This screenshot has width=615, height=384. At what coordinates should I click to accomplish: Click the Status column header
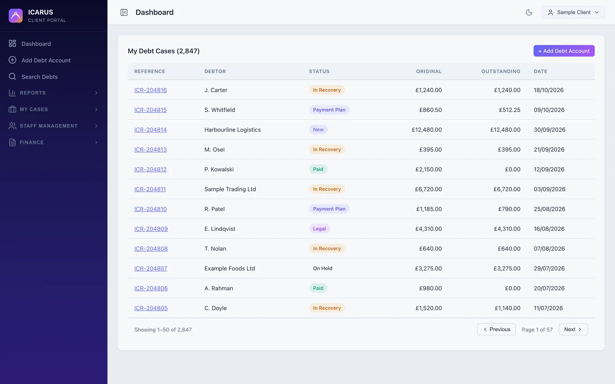click(319, 71)
